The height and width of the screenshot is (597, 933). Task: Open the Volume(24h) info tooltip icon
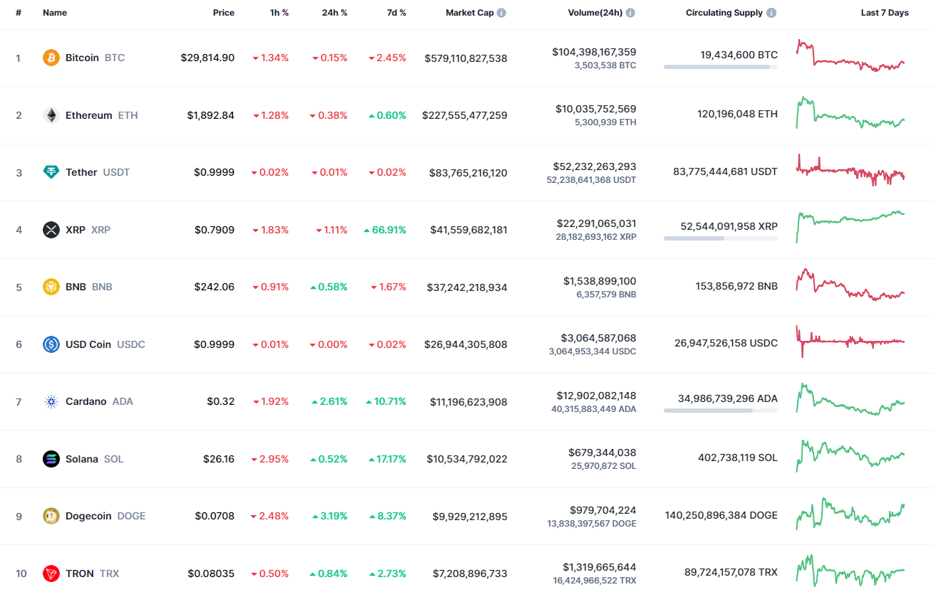[x=630, y=11]
